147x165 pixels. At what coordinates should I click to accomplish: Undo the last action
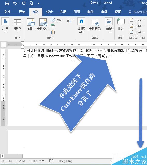(x=14, y=3)
